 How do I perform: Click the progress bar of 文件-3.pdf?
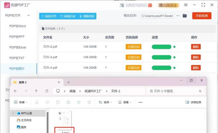162,57
